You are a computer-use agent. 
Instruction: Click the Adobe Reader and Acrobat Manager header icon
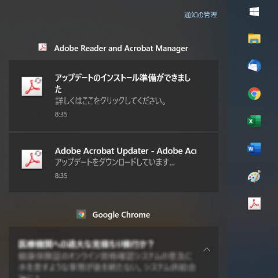click(x=42, y=47)
